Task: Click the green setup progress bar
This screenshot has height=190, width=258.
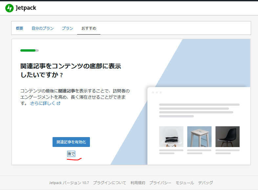Action: click(29, 50)
